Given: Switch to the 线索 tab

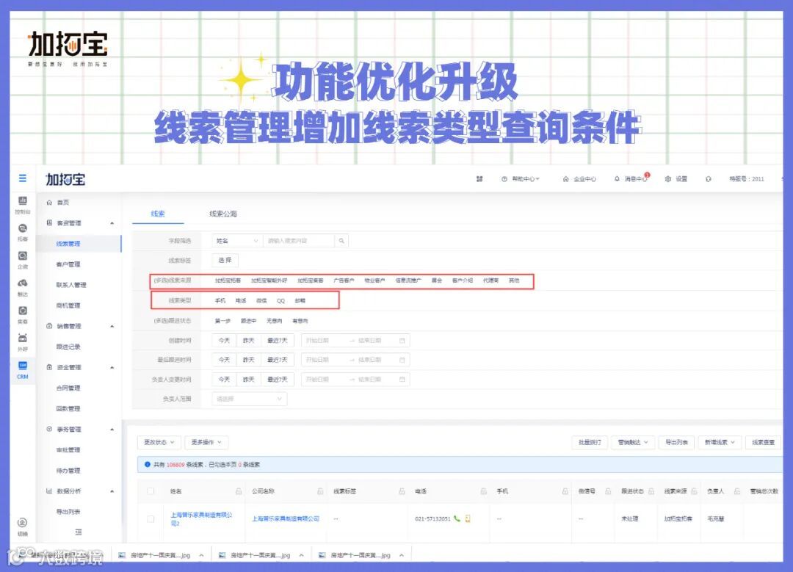Looking at the screenshot, I should [x=158, y=214].
